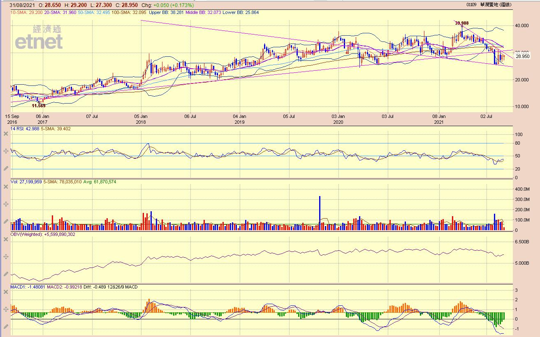This screenshot has height=337, width=540.
Task: Click the move handle for RSI panel
Action: (6, 151)
